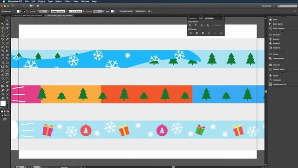Viewport: 298px width, 168px height.
Task: Click the control bar fill swatch
Action: [x=18, y=11]
